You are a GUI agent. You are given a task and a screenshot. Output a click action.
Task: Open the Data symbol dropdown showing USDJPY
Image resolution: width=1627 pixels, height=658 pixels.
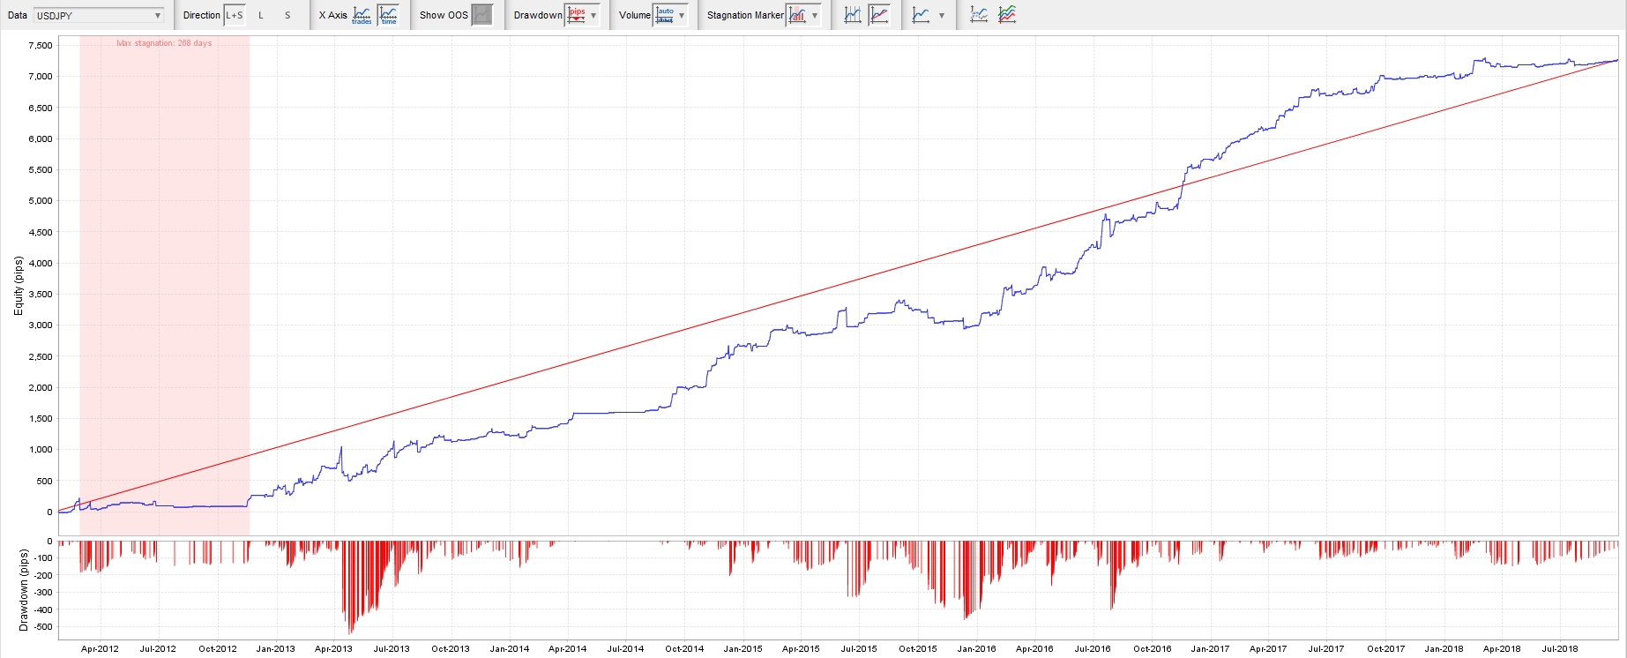[98, 15]
